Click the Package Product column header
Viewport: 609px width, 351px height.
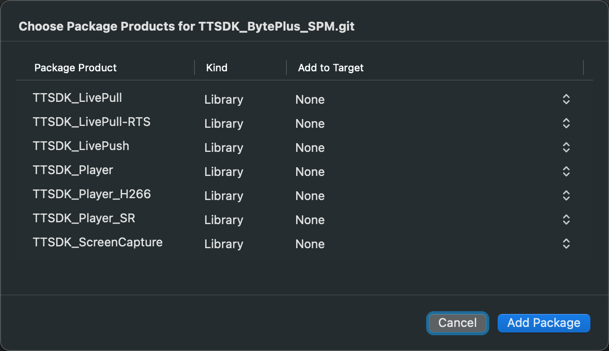(x=76, y=68)
